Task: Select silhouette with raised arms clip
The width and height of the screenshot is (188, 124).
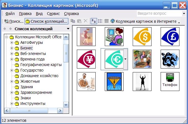Action: pos(142,82)
